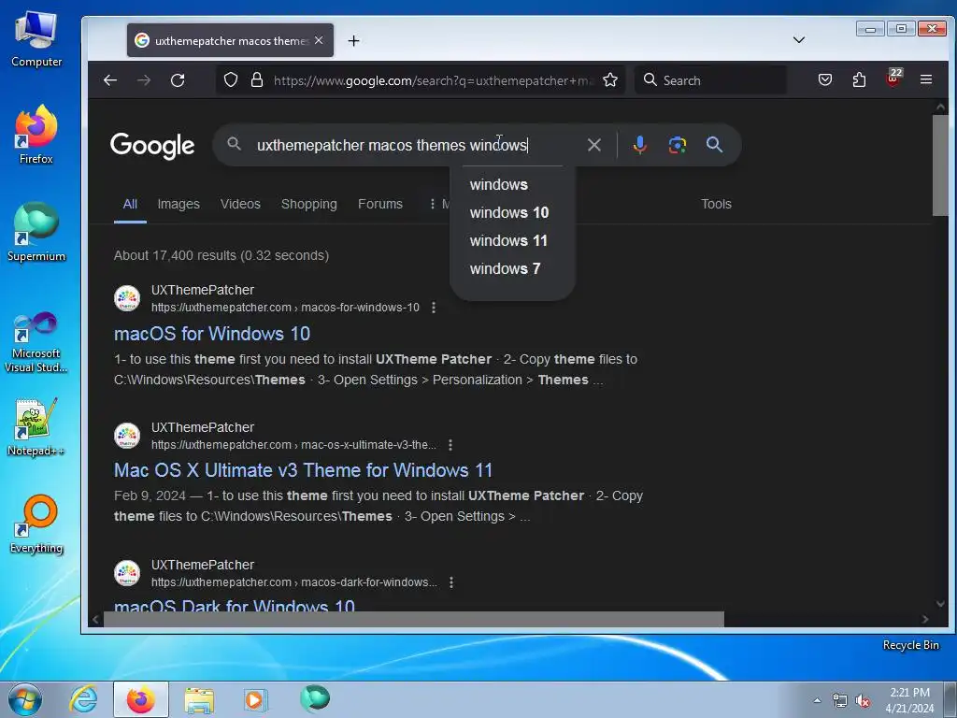Clear the Google search box text

(593, 145)
